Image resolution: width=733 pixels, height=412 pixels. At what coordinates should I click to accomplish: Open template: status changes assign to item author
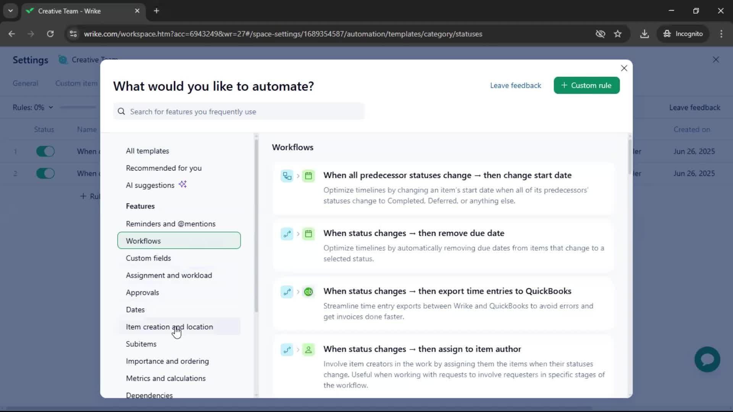click(x=443, y=367)
